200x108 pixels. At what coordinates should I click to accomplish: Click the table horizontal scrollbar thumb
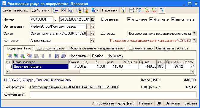pyautogui.click(x=45, y=71)
